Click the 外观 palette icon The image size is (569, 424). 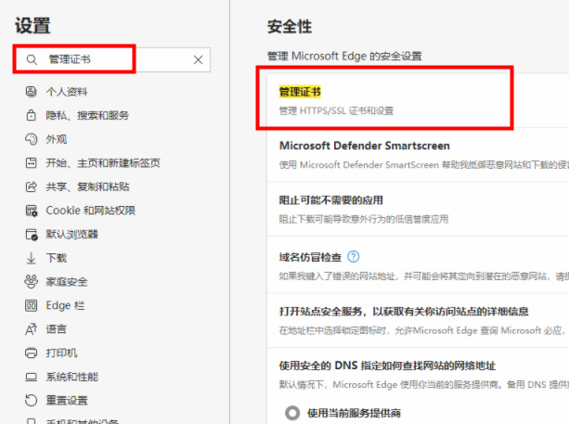pos(32,139)
